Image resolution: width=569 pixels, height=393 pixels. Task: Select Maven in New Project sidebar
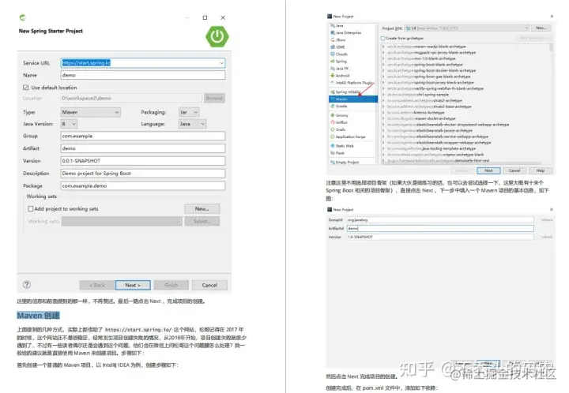(353, 99)
